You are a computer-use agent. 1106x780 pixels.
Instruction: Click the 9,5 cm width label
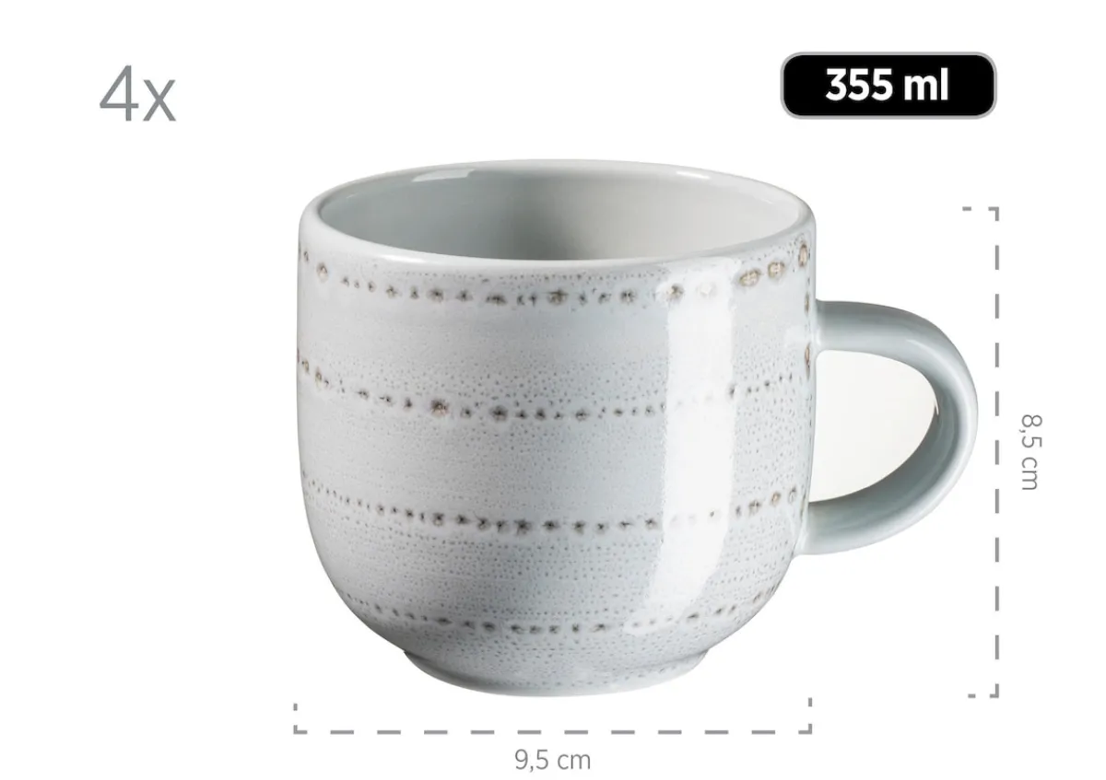coord(552,760)
